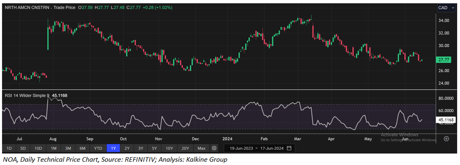Click the 26.00 price axis label
460x165 pixels.
(x=444, y=70)
